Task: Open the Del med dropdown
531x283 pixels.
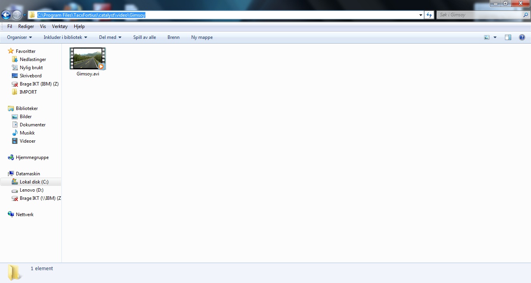Action: pyautogui.click(x=110, y=37)
